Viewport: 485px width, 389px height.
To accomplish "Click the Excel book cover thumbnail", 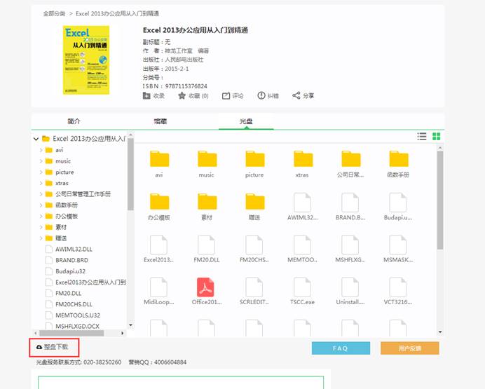I will [x=86, y=60].
